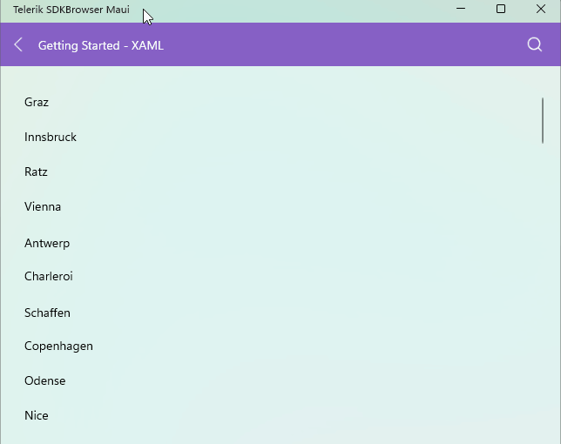Open search with the magnifier icon
The image size is (561, 444).
(535, 45)
